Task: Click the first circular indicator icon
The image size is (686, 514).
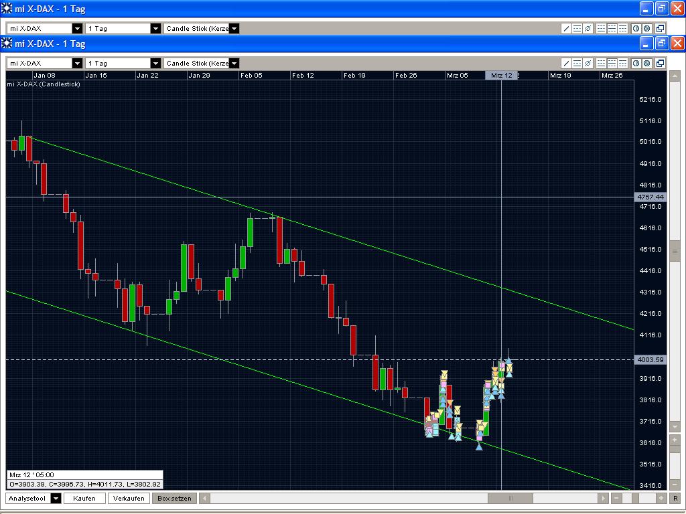Action: click(x=636, y=63)
